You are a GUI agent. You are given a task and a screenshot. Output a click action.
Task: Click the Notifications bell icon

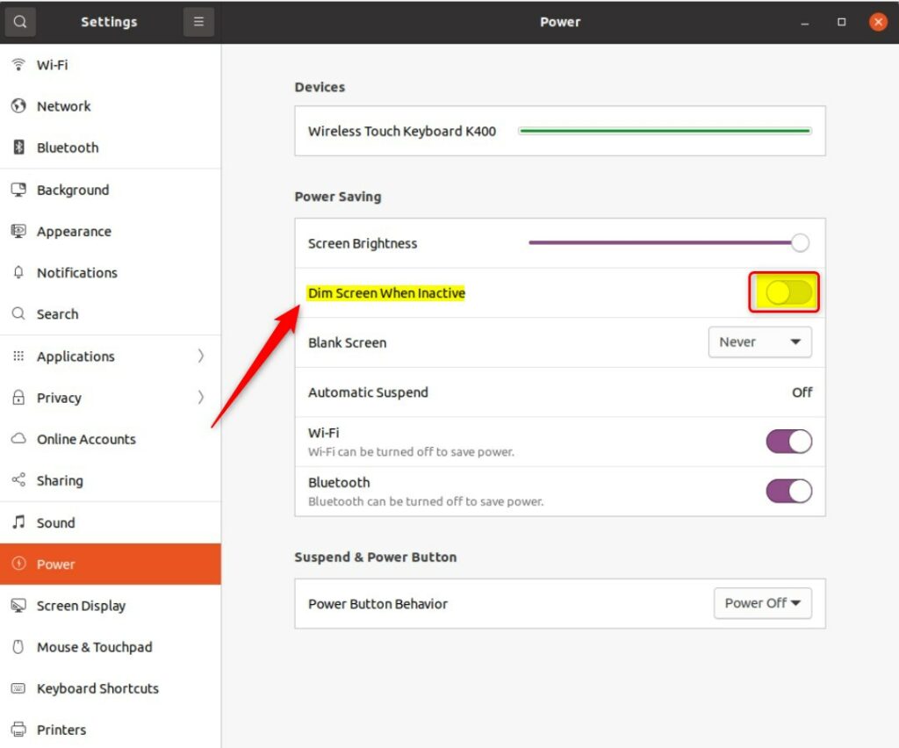coord(18,273)
